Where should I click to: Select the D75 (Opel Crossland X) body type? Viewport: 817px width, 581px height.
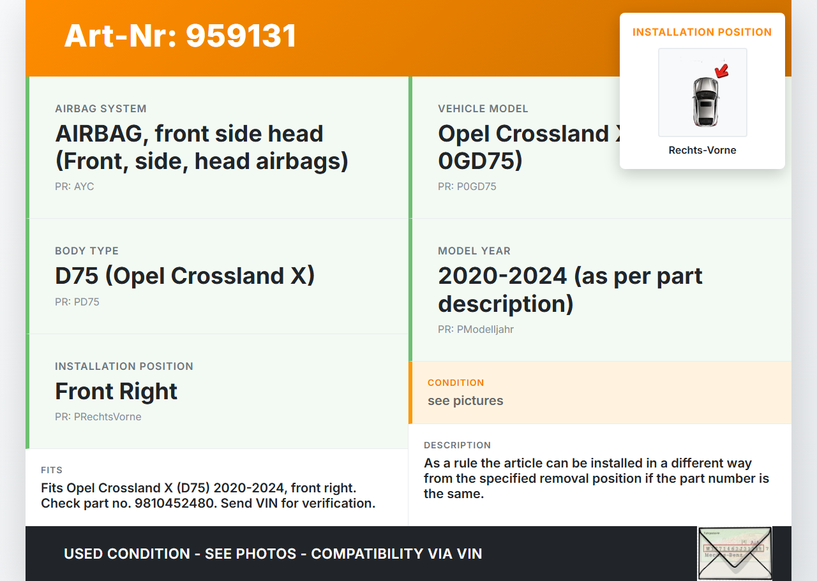[x=185, y=276]
